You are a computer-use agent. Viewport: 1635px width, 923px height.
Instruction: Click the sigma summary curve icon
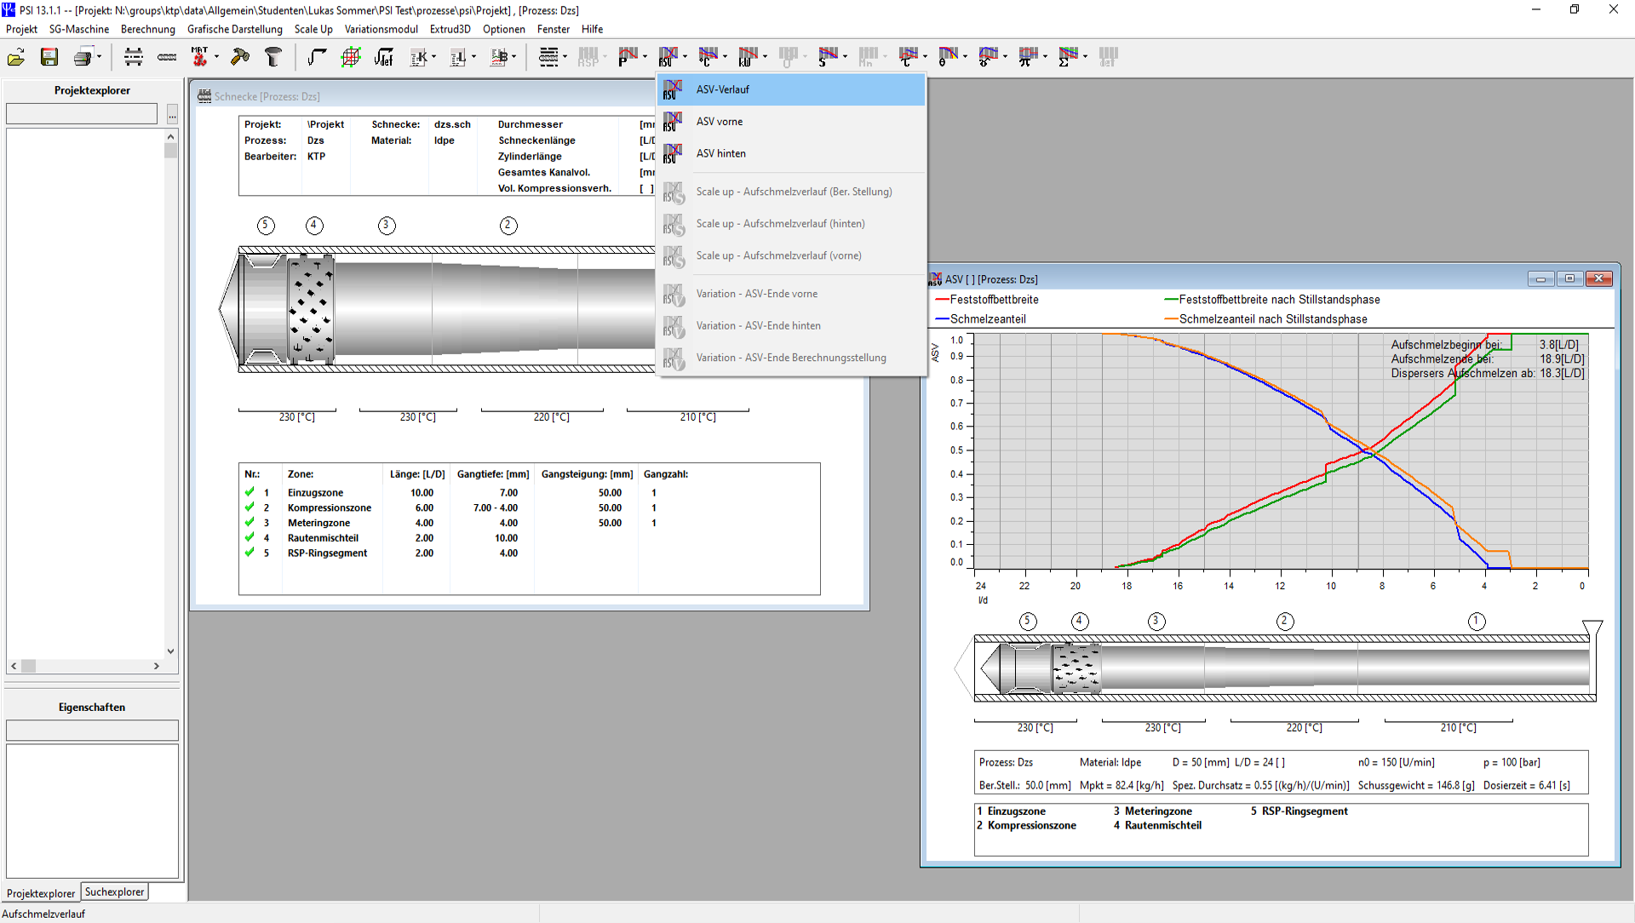pos(1068,57)
